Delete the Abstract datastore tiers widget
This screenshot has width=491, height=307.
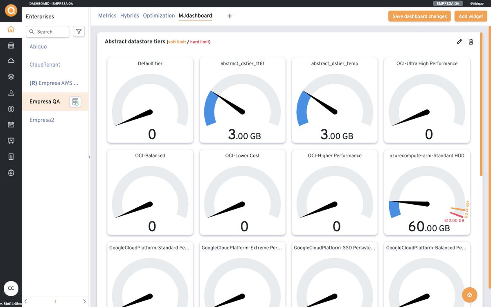pyautogui.click(x=471, y=42)
